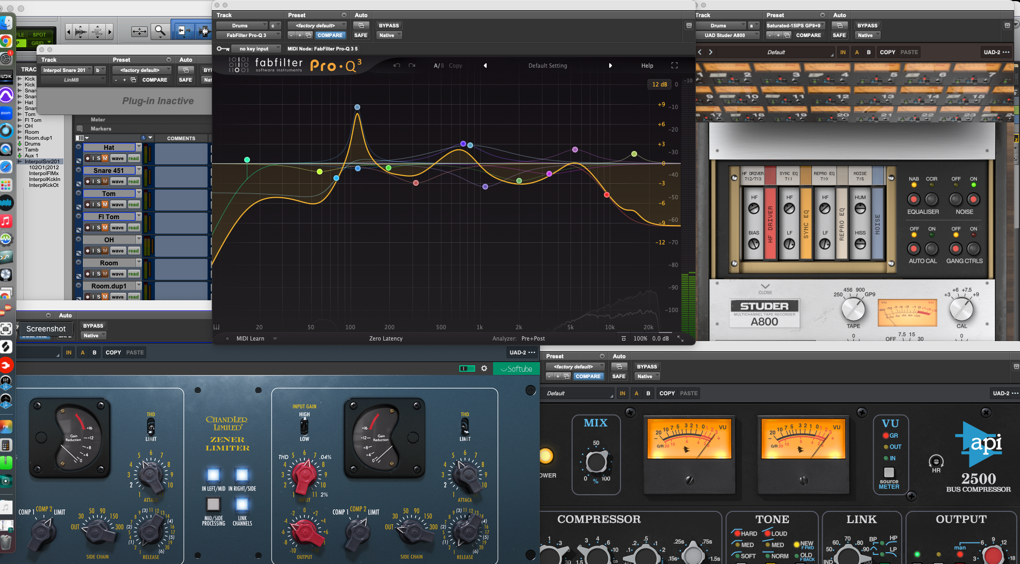
Task: Open the no key input dropdown
Action: [x=256, y=49]
